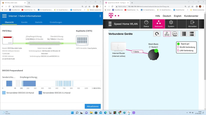Viewport: 206px width, 115px height.
Task: Open the Mail app from the taskbar
Action: tap(101, 113)
